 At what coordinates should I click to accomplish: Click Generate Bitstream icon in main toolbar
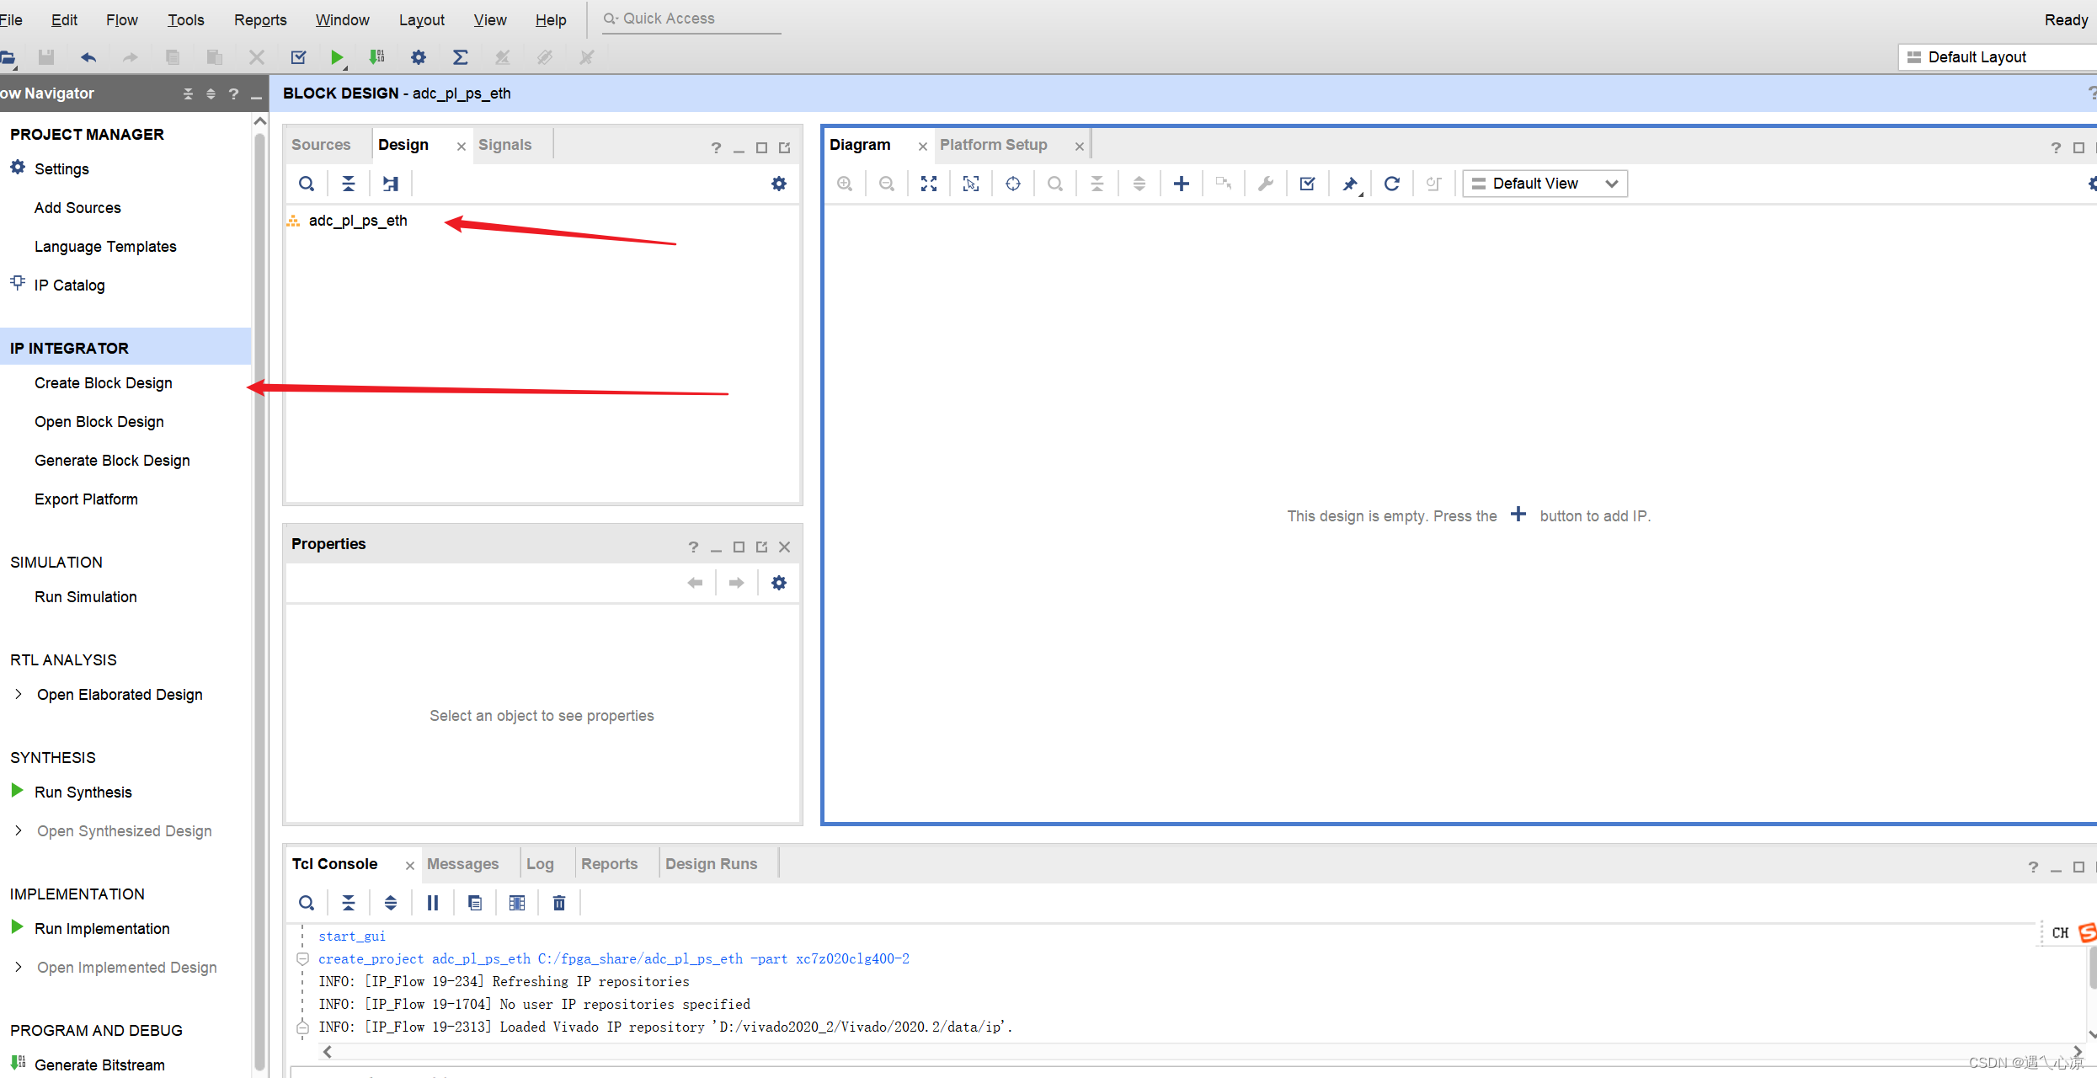[x=376, y=57]
